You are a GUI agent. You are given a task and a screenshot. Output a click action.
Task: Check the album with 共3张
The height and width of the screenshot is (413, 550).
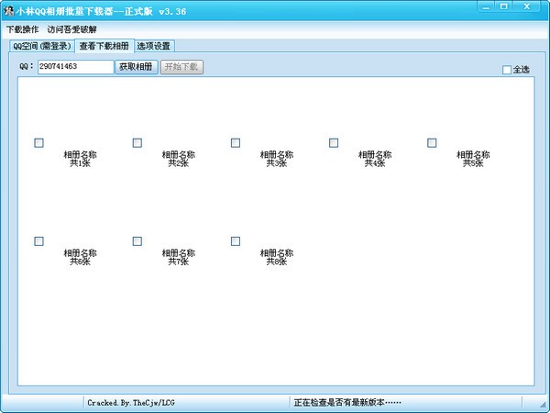pyautogui.click(x=236, y=143)
